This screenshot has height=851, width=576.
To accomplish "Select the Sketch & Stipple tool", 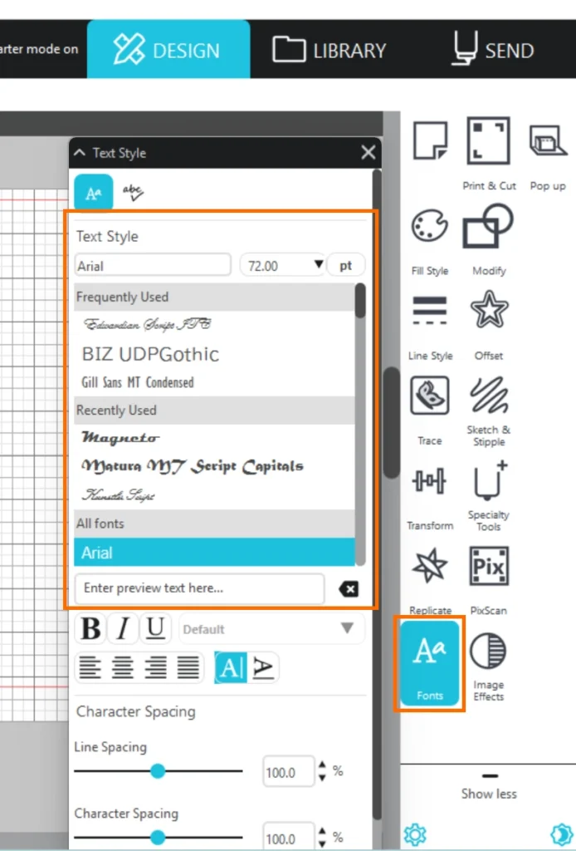I will (x=489, y=396).
